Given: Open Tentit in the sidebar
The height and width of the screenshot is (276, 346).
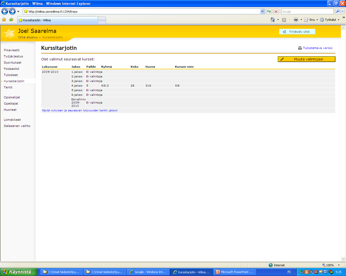Looking at the screenshot, I should (8, 87).
